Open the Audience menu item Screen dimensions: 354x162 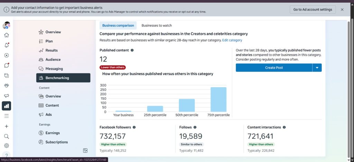point(63,60)
